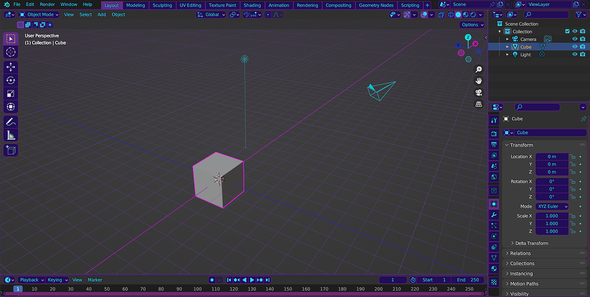The width and height of the screenshot is (590, 297).
Task: Open Global transform orientation dropdown
Action: 211,14
